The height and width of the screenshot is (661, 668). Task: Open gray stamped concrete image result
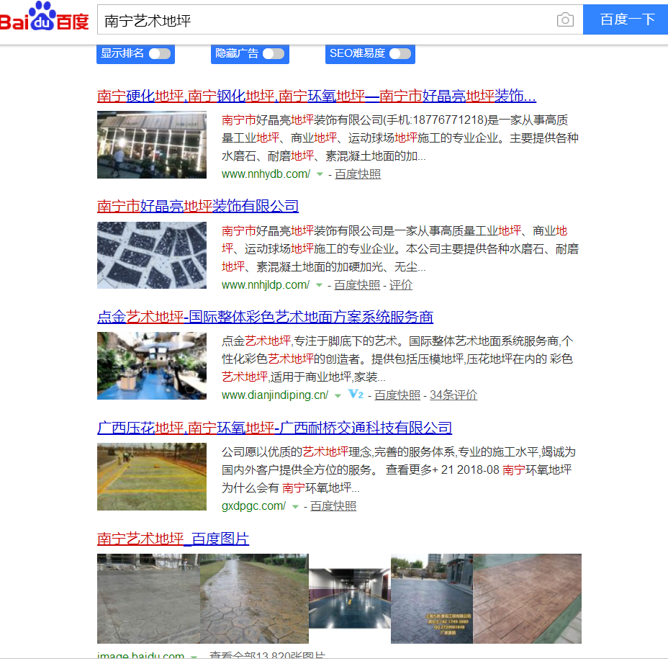tap(149, 599)
